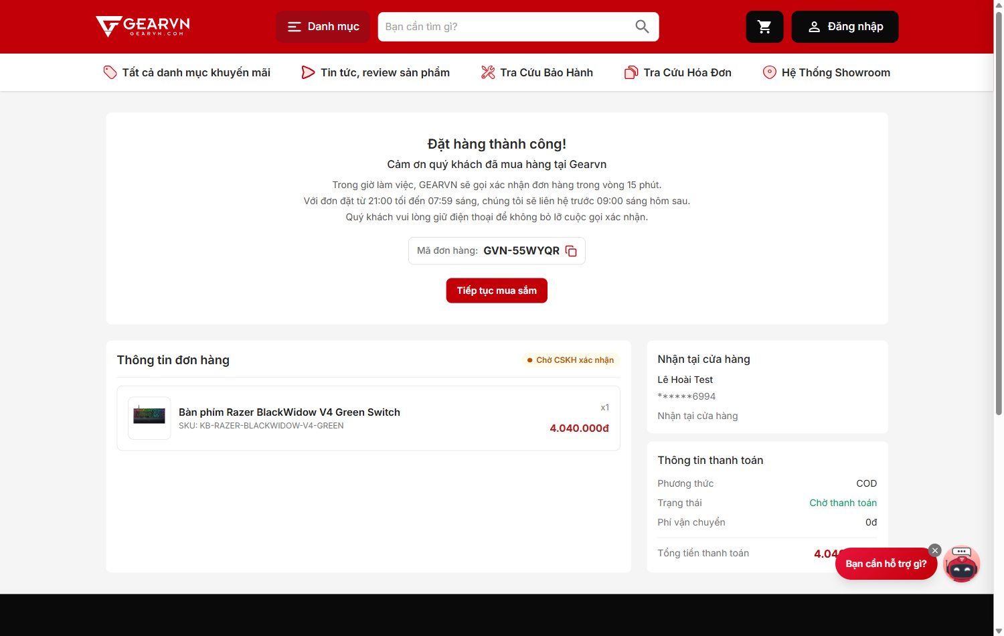This screenshot has width=1004, height=636.
Task: Open the shopping cart
Action: pos(764,27)
